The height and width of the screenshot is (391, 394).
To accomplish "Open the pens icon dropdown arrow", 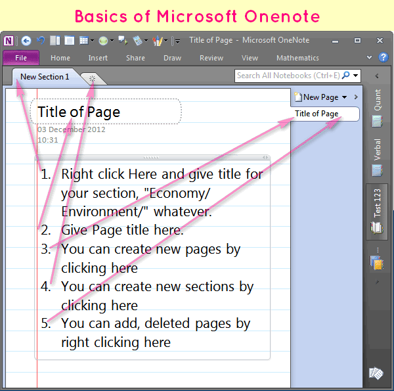I will tap(165, 41).
